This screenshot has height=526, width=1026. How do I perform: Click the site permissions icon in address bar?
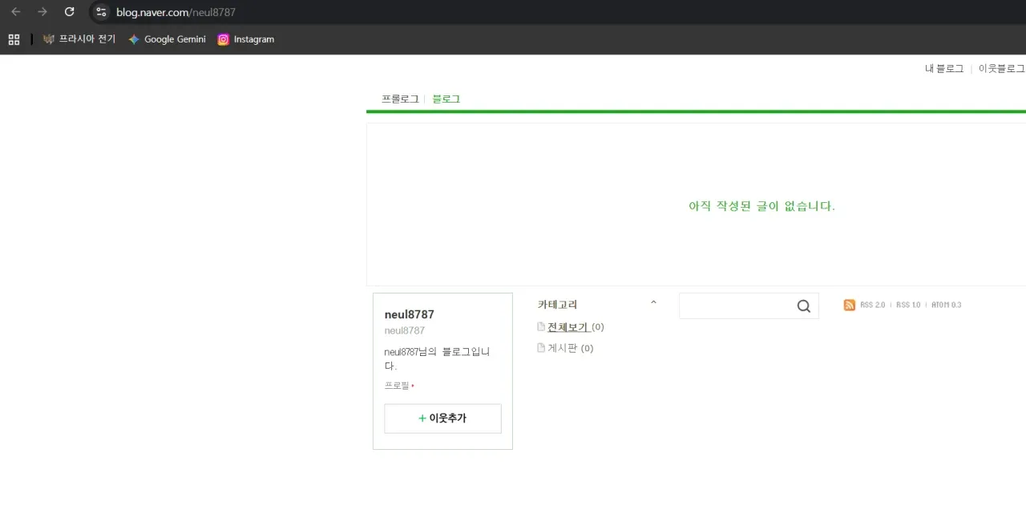[x=100, y=12]
